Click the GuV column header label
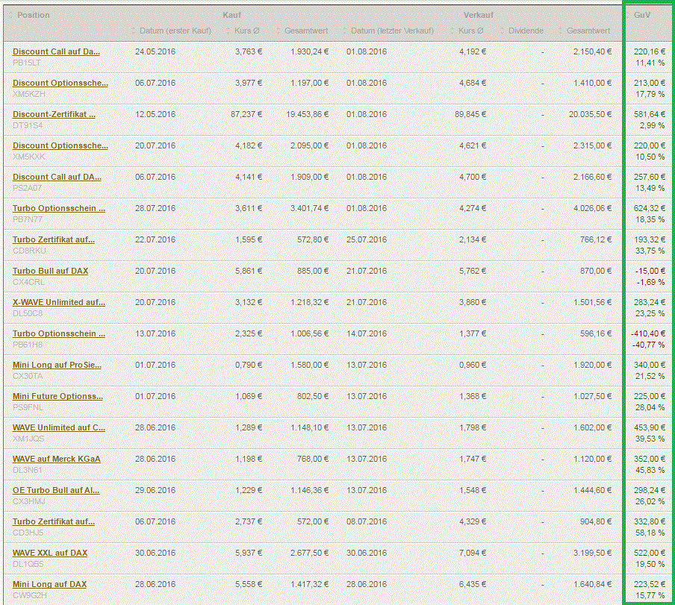The height and width of the screenshot is (605, 675). pos(642,15)
